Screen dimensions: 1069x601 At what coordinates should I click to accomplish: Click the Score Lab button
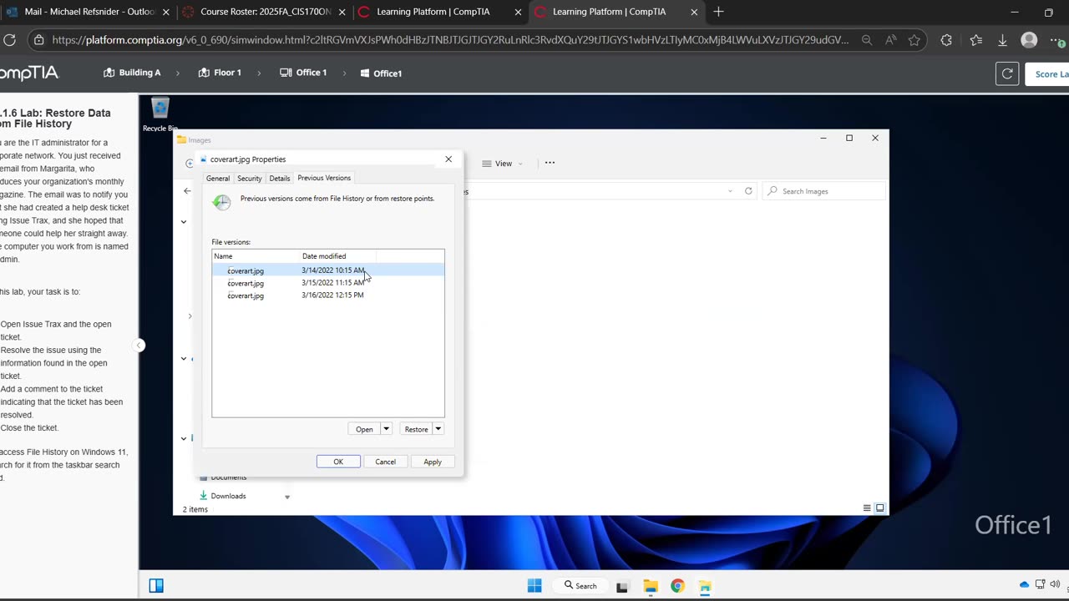click(1048, 74)
